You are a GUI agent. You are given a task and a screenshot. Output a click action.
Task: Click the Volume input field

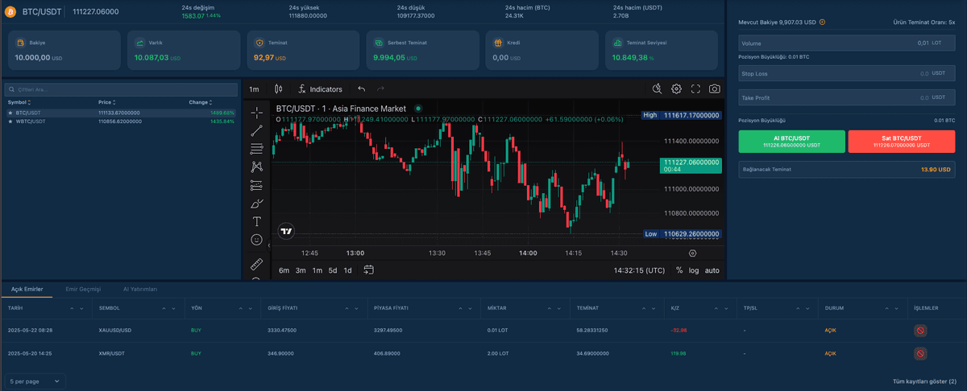click(x=847, y=43)
